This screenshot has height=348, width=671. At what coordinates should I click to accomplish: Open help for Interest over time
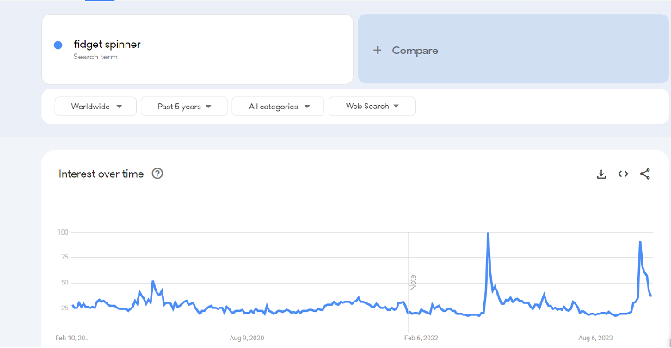tap(157, 174)
